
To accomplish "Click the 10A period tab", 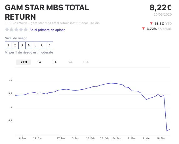I will [86, 62].
